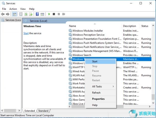Sort by the Description column header
Viewport: 156px width, 118px height.
pyautogui.click(x=131, y=26)
